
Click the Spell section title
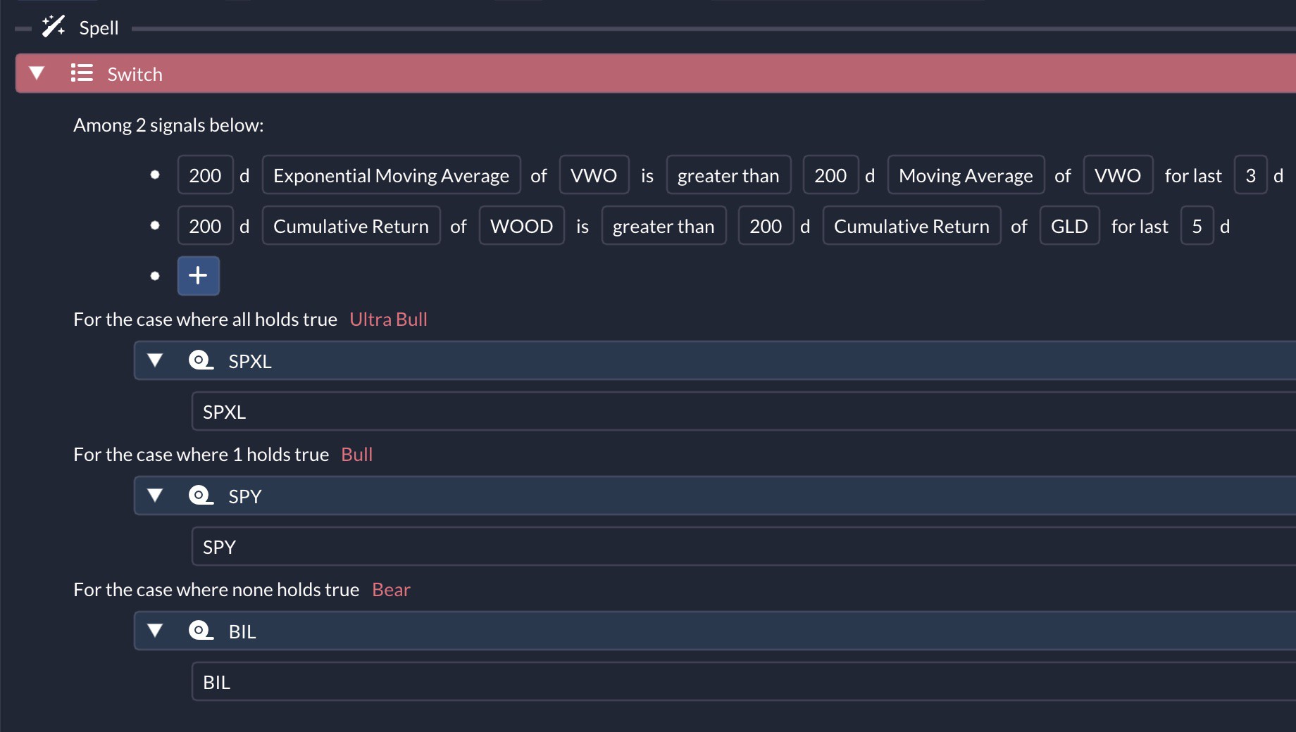[99, 27]
